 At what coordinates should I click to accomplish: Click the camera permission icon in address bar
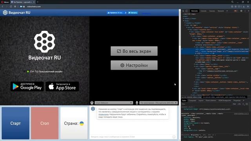point(21,7)
